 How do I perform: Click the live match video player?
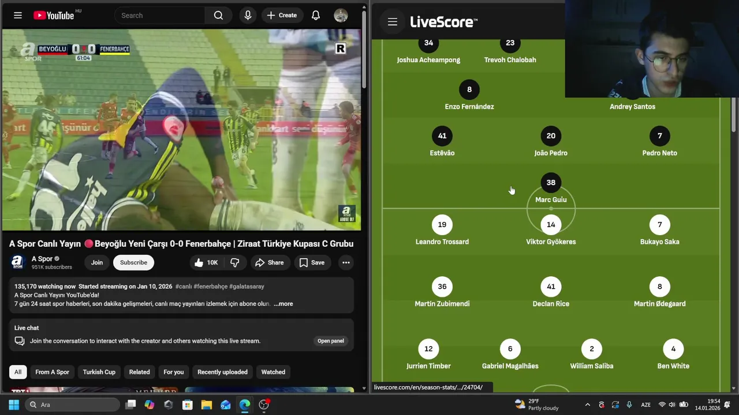[181, 130]
